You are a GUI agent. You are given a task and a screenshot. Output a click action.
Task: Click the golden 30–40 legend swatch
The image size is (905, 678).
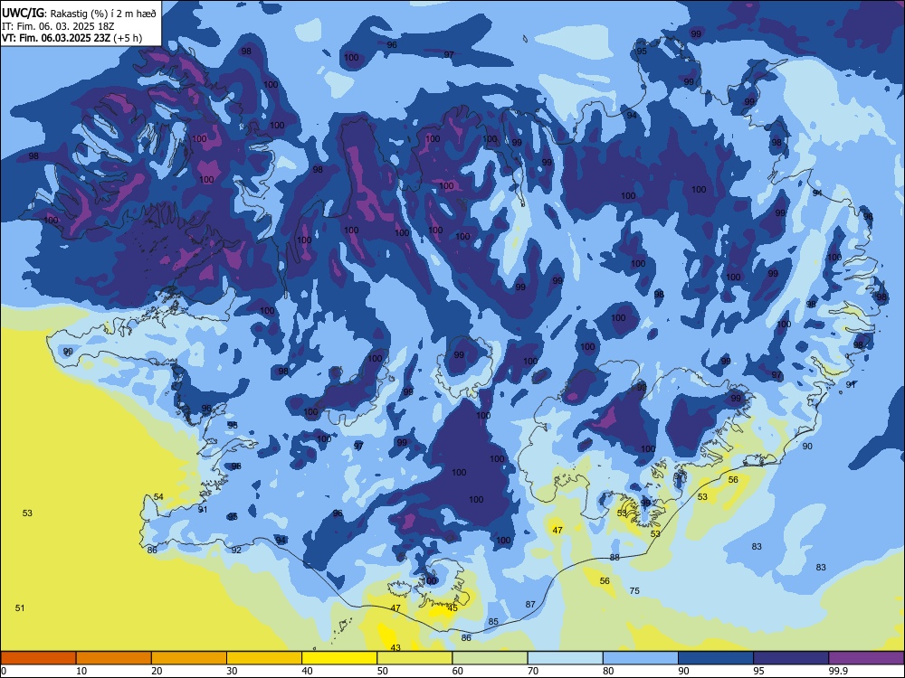(x=264, y=658)
